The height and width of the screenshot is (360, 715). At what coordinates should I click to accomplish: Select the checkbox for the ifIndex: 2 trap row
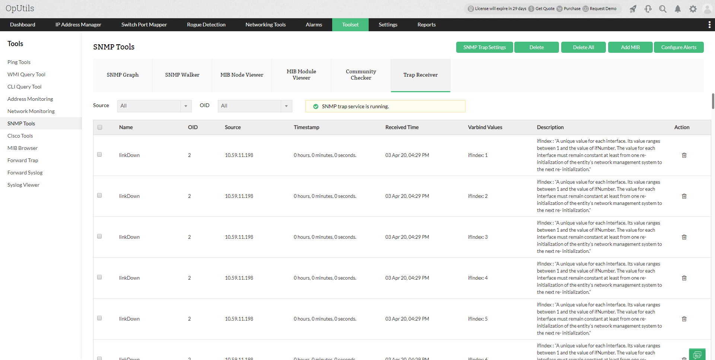point(99,195)
